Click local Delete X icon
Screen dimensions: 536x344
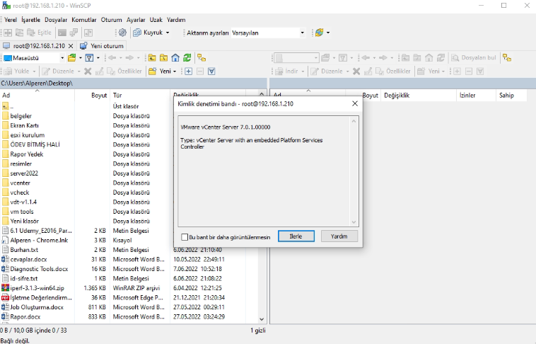(88, 71)
